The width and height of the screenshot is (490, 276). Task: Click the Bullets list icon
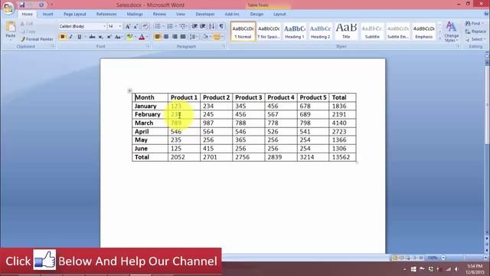(158, 26)
